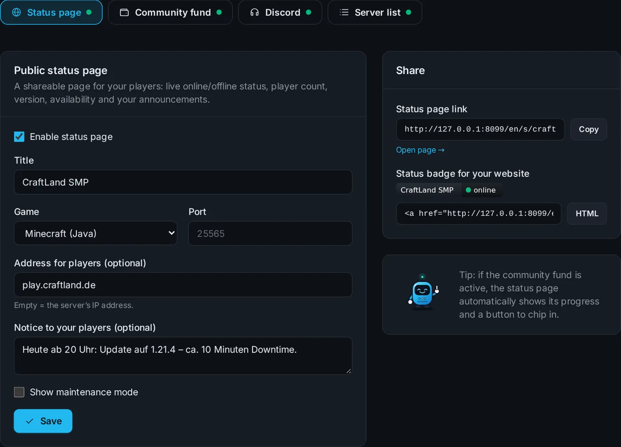Image resolution: width=621 pixels, height=447 pixels.
Task: Save the status page settings
Action: tap(43, 421)
